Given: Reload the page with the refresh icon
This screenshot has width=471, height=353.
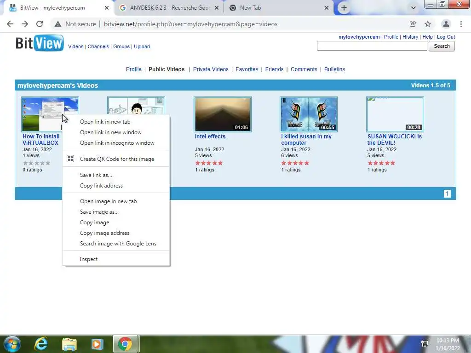Looking at the screenshot, I should 40,24.
